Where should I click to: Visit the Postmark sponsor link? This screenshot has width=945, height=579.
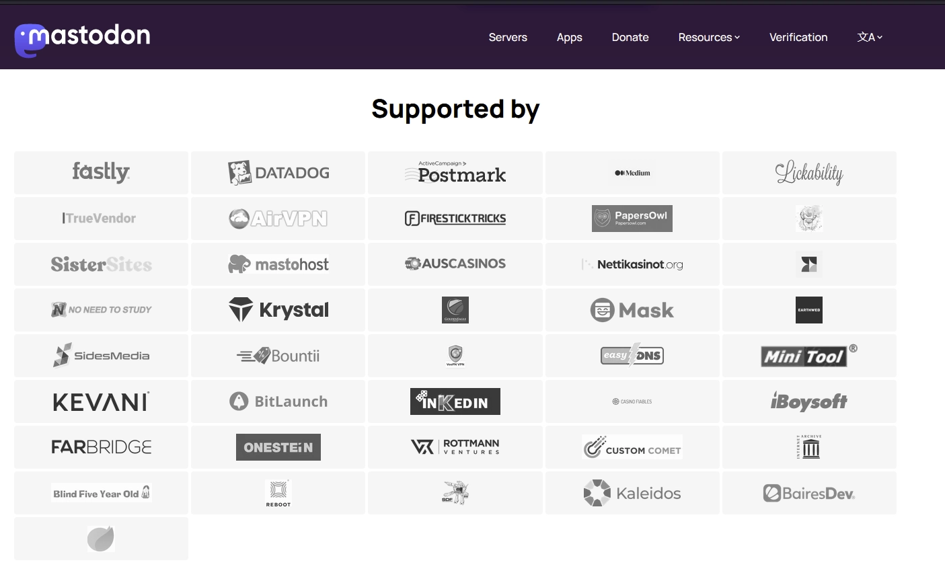click(x=455, y=173)
